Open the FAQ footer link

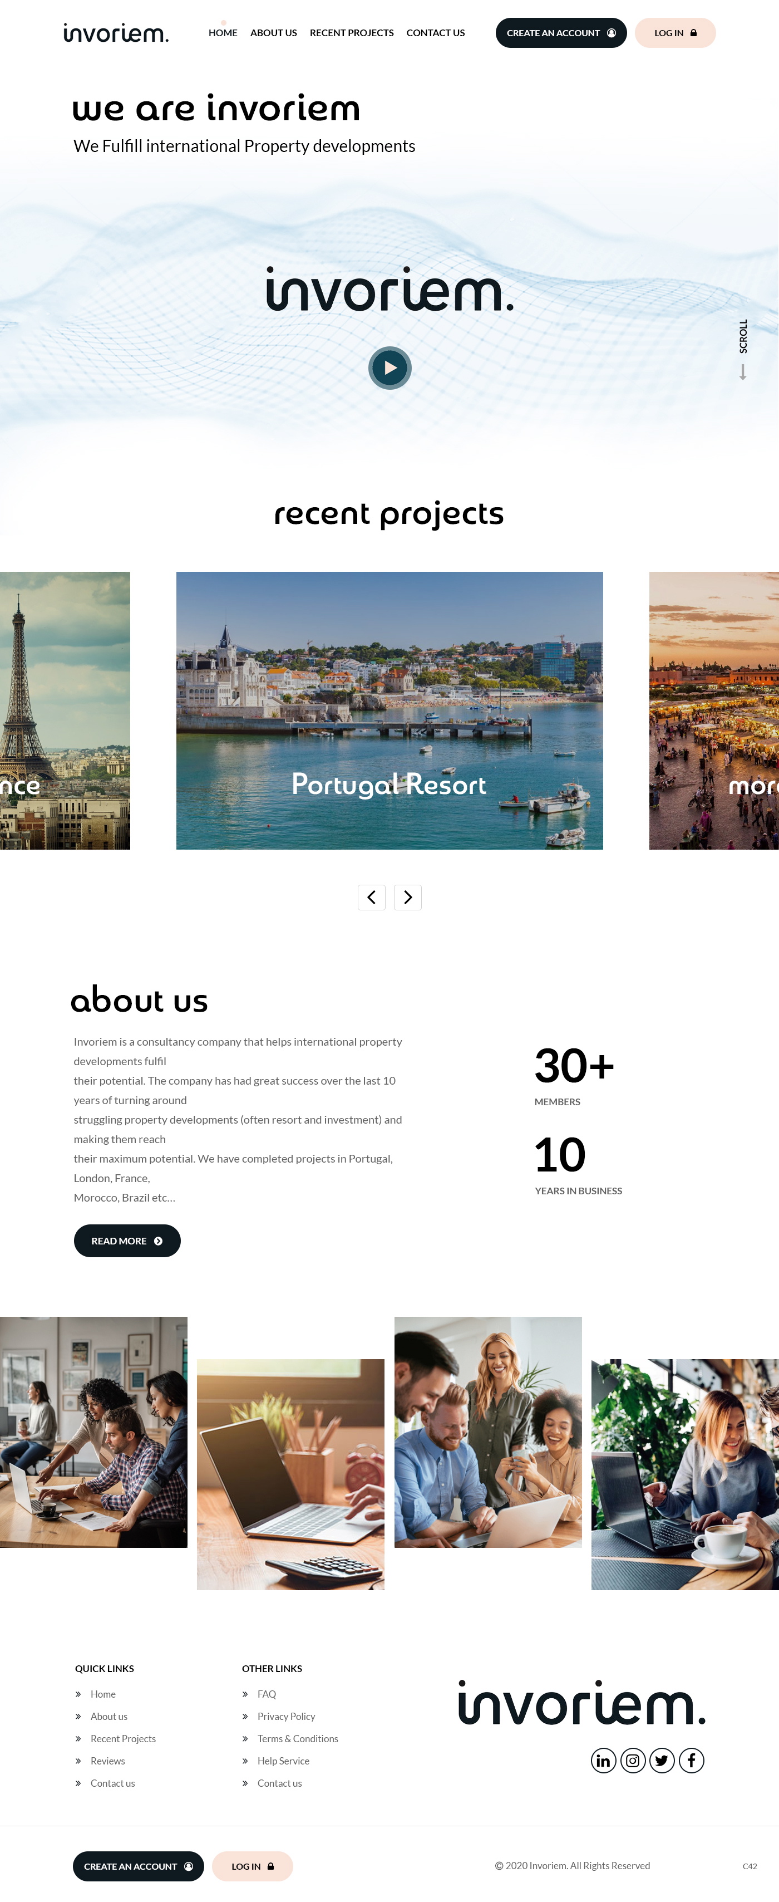pyautogui.click(x=267, y=1694)
